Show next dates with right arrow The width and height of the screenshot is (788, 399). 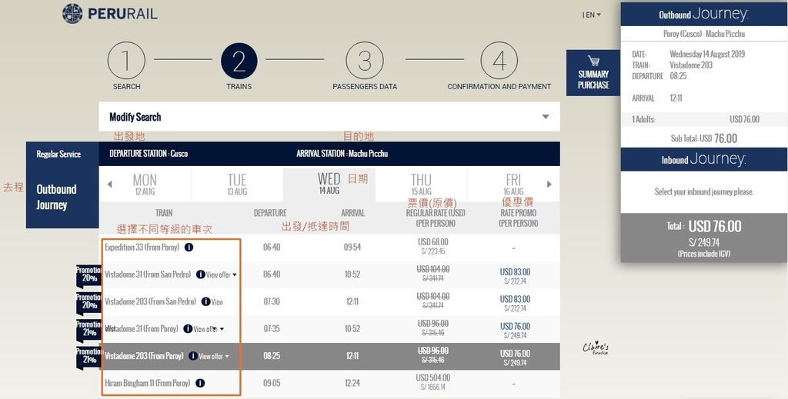[549, 185]
